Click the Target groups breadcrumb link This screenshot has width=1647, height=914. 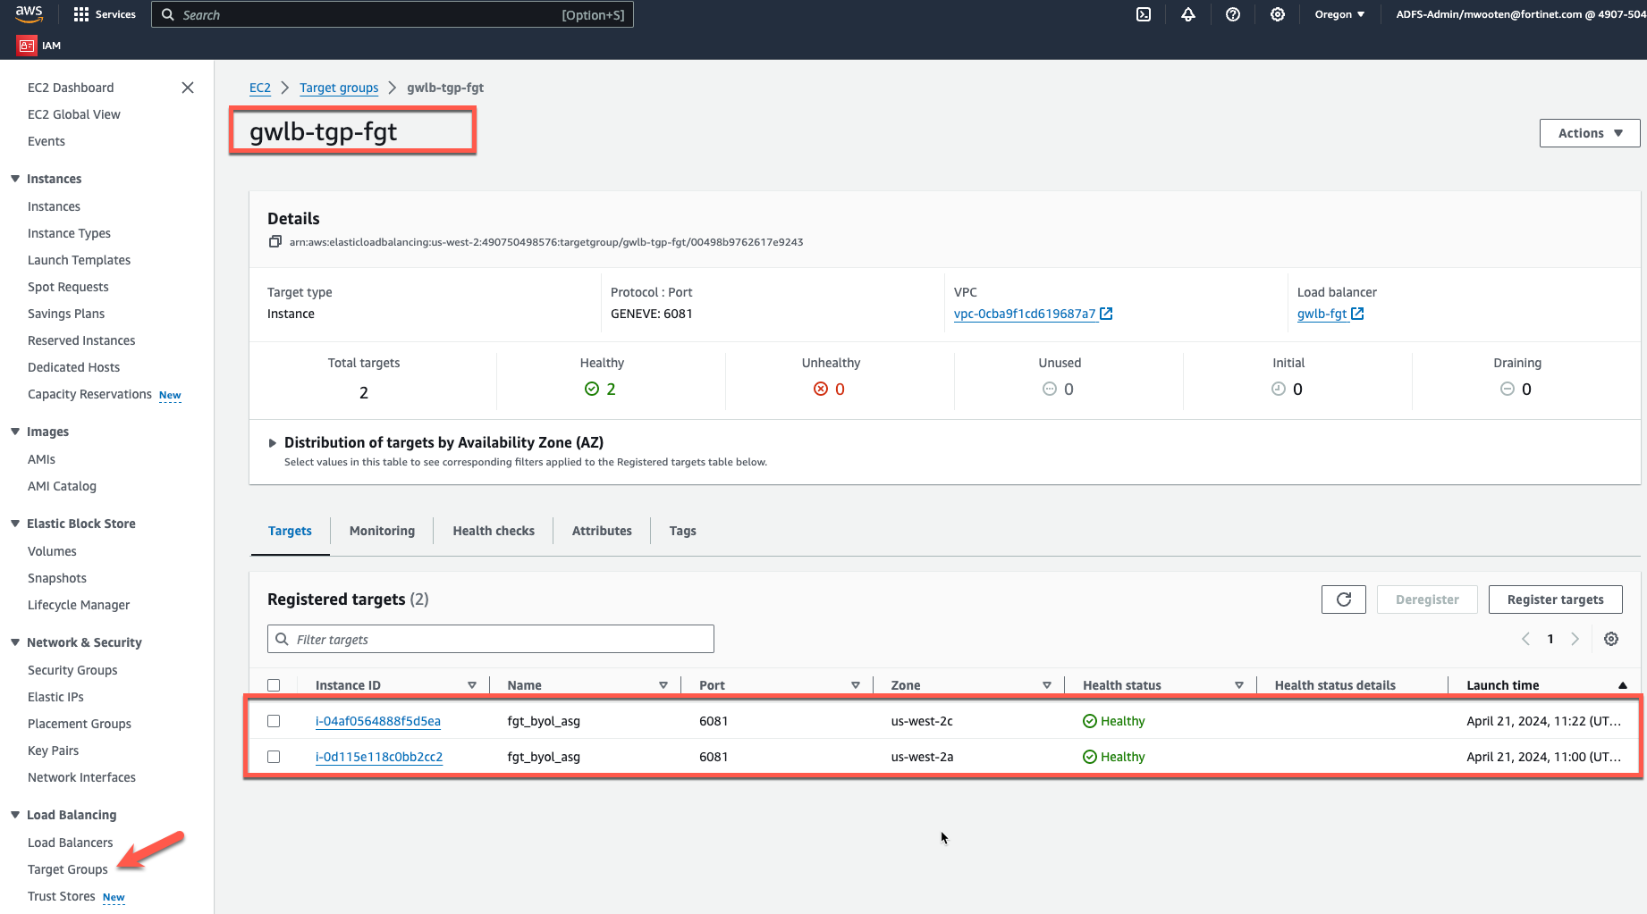(339, 88)
